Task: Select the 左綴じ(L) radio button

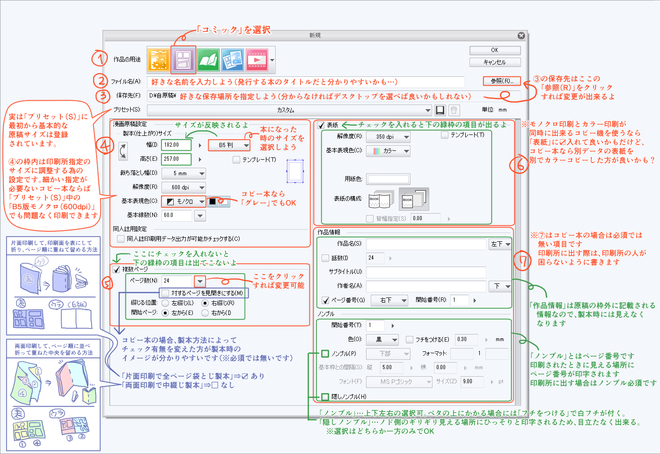Action: pyautogui.click(x=165, y=303)
